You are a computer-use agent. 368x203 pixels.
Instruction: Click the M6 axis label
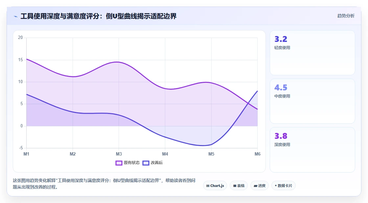pyautogui.click(x=258, y=154)
